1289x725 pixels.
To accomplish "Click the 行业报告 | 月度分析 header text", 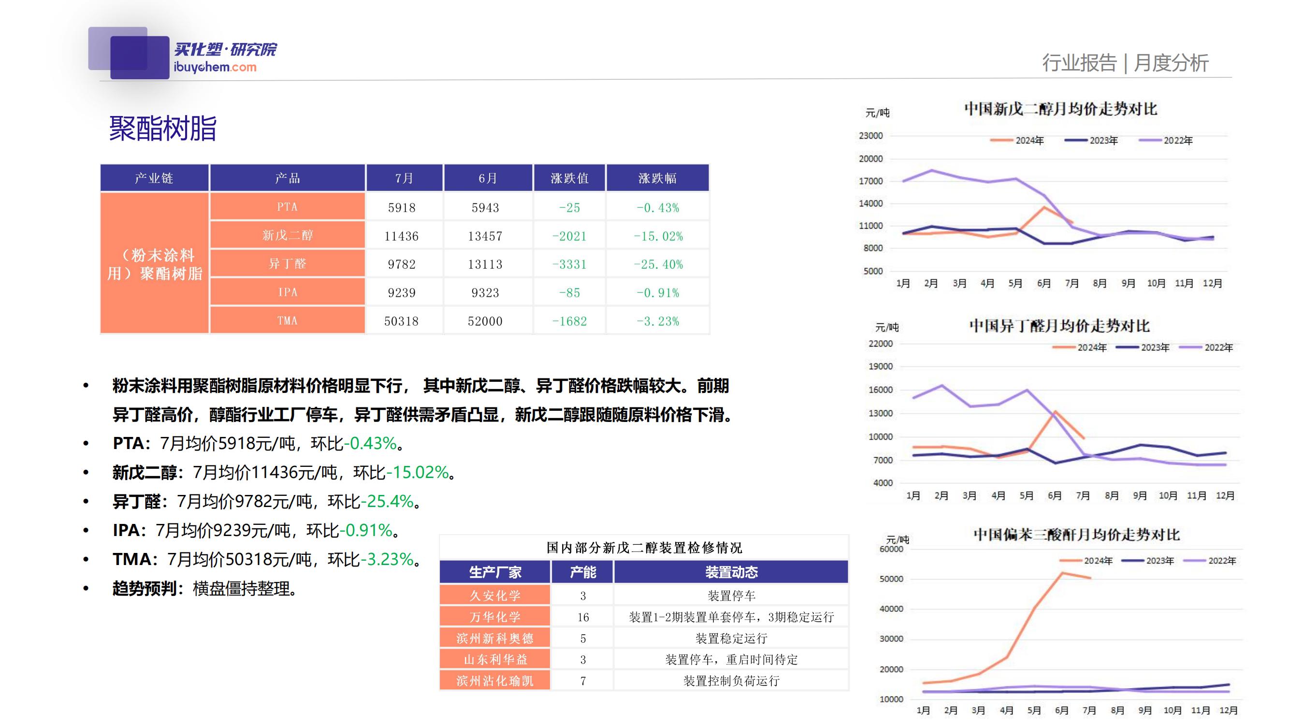I will [x=1125, y=63].
